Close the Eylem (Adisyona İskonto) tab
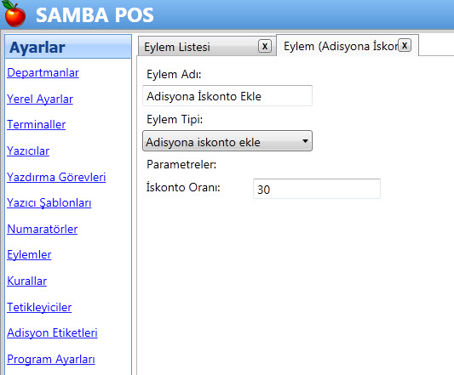 click(x=405, y=45)
